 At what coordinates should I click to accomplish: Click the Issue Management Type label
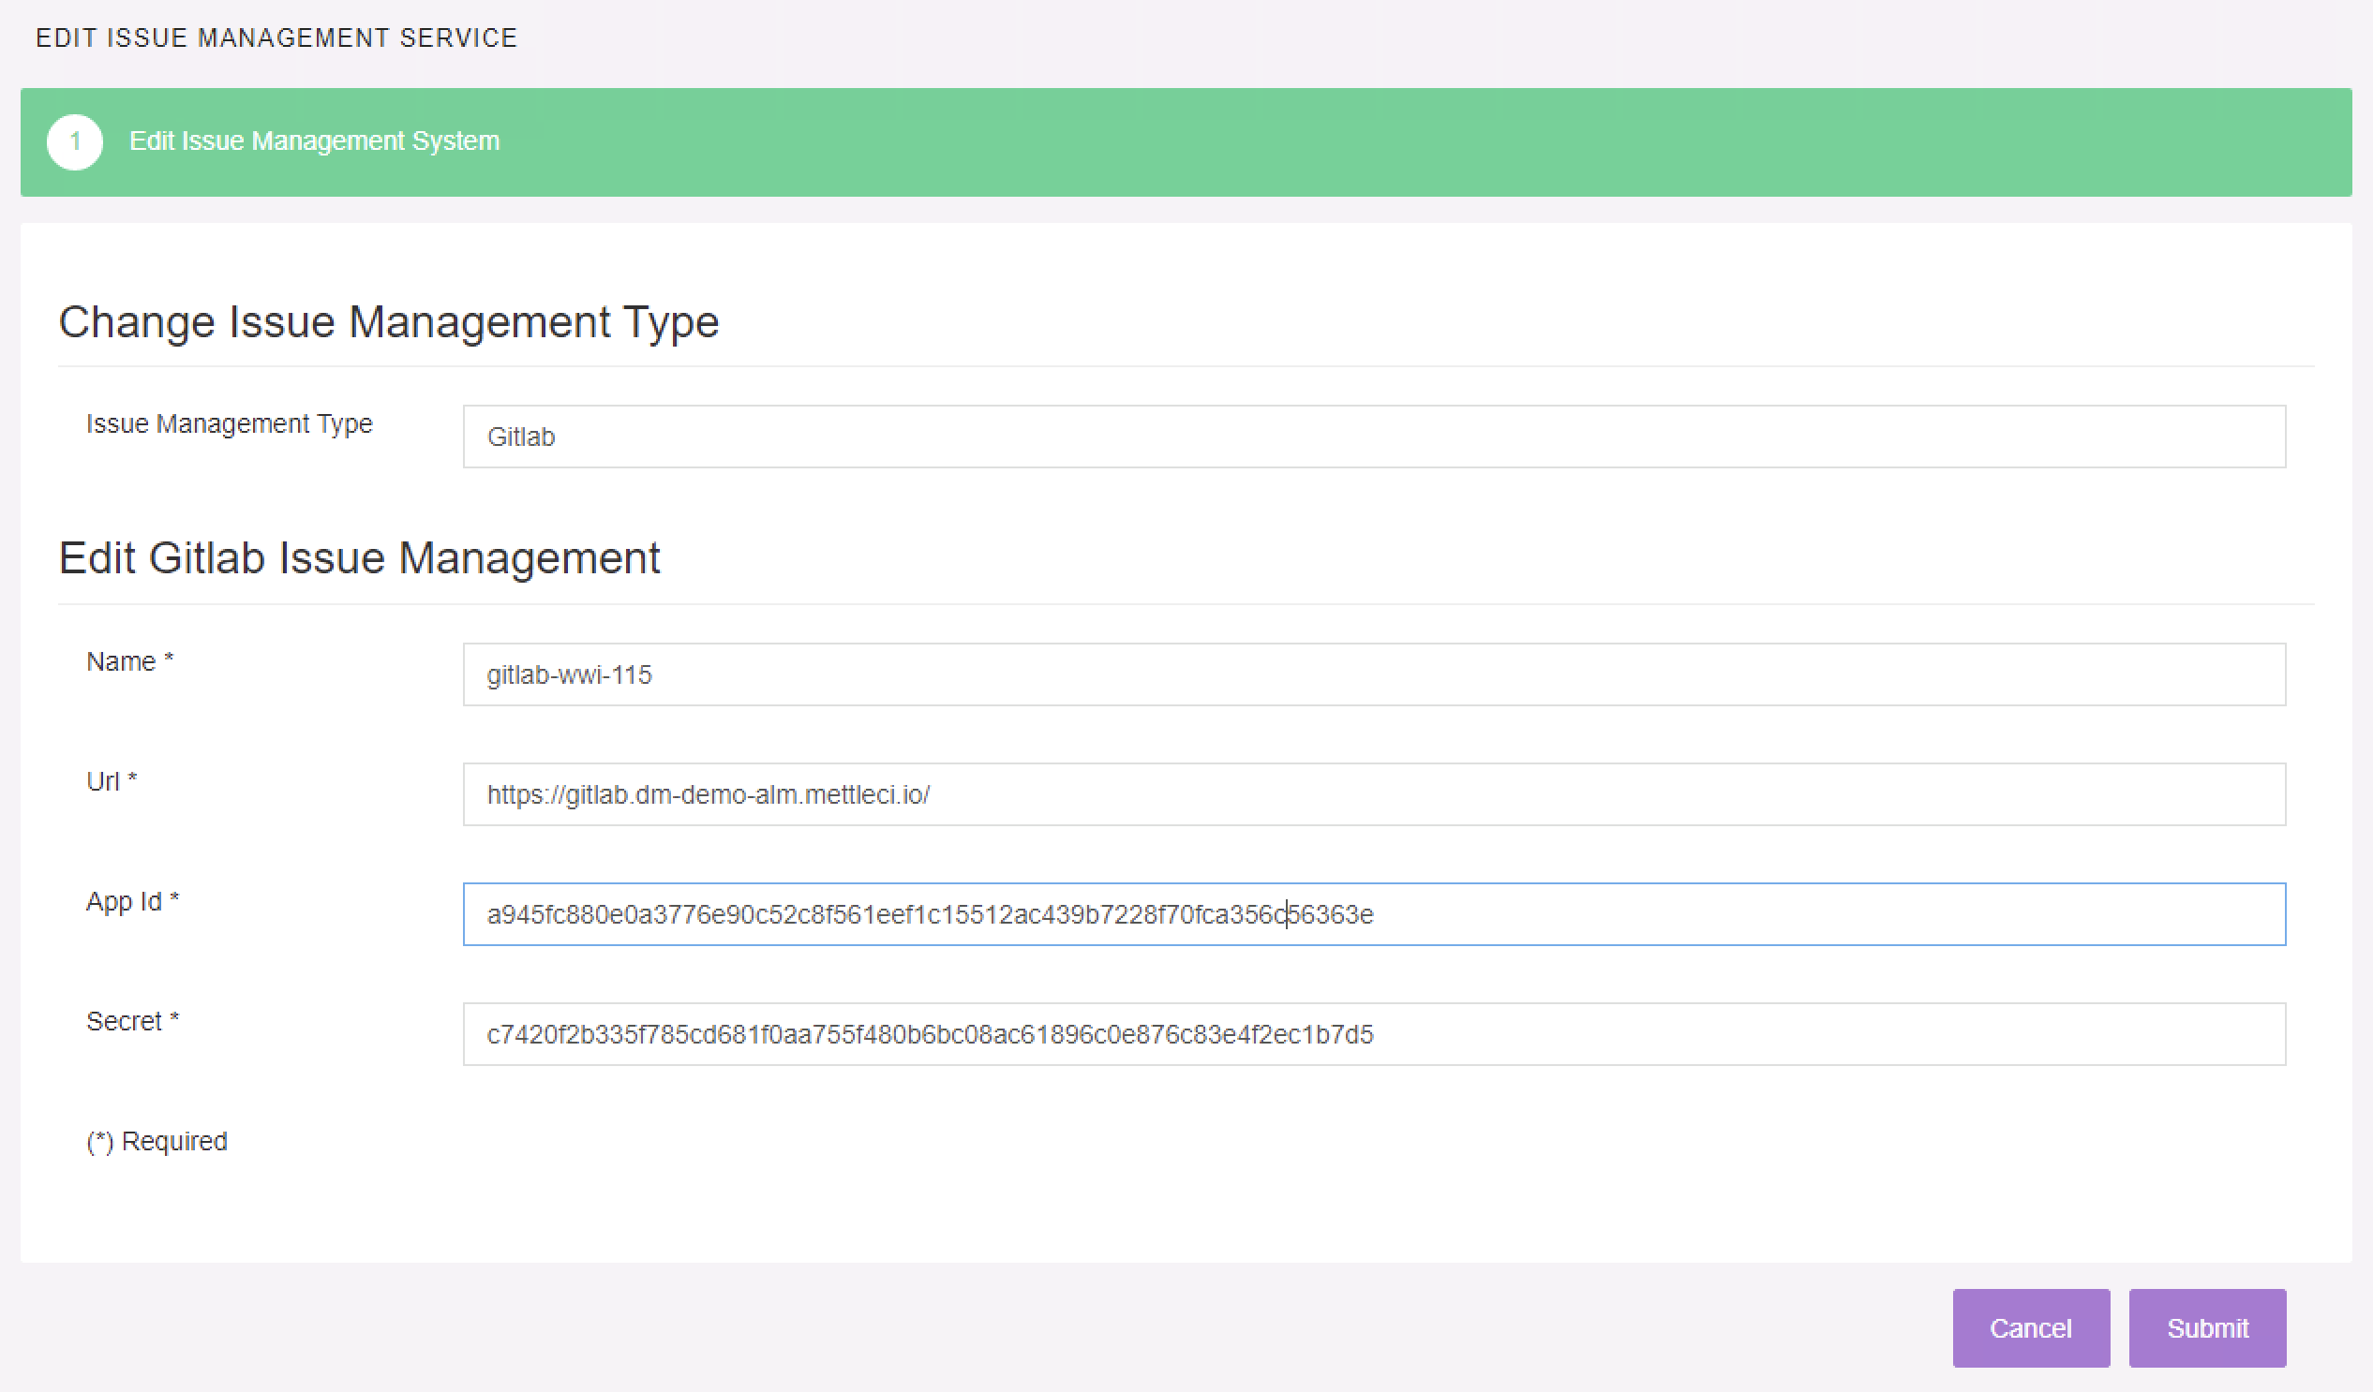pos(229,423)
